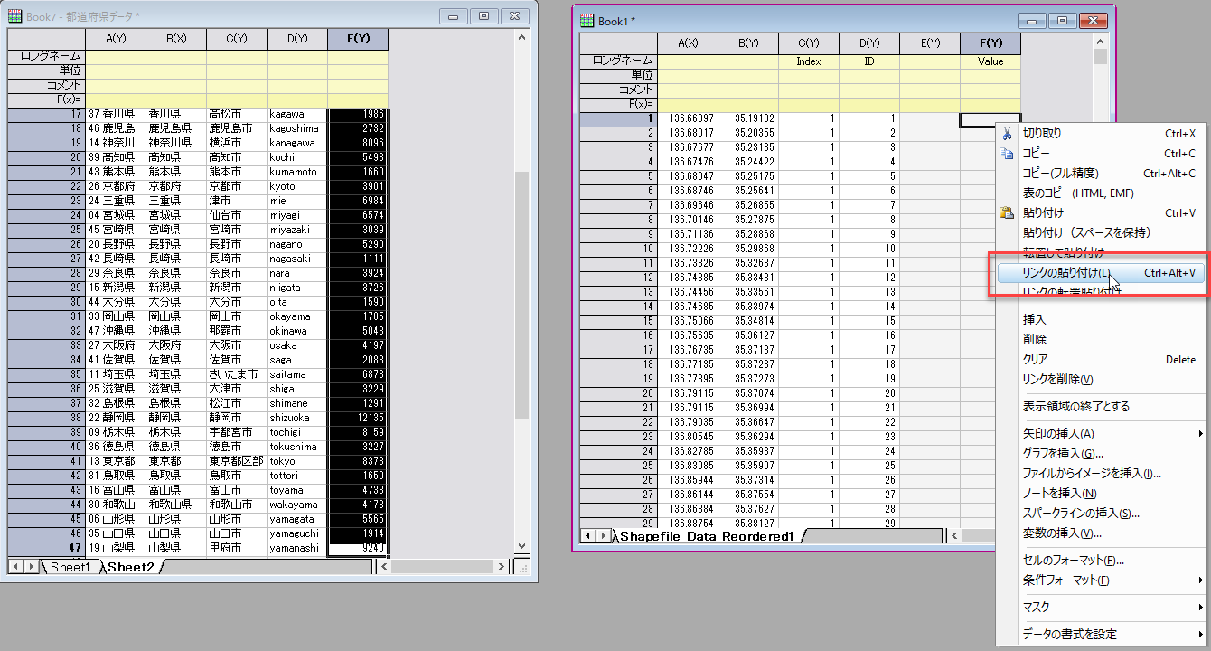Click the previous-sheet arrow in Book1 tab bar
The height and width of the screenshot is (651, 1211).
pyautogui.click(x=587, y=536)
